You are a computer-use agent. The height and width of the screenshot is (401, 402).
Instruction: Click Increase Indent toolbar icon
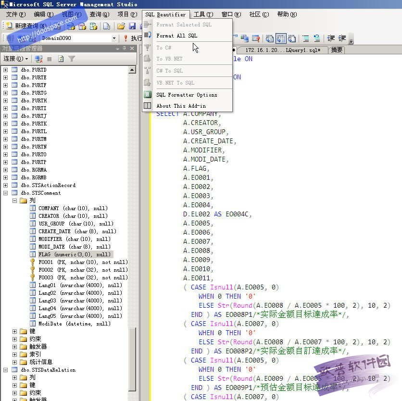(342, 38)
